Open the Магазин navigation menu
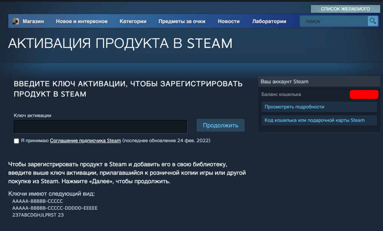The width and height of the screenshot is (383, 231). tap(33, 21)
